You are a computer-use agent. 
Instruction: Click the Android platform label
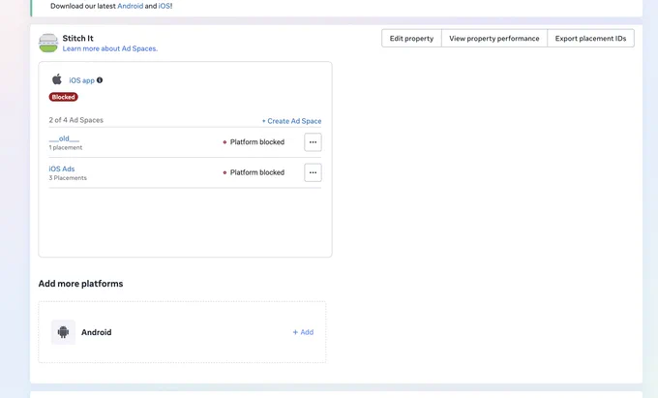coord(97,332)
